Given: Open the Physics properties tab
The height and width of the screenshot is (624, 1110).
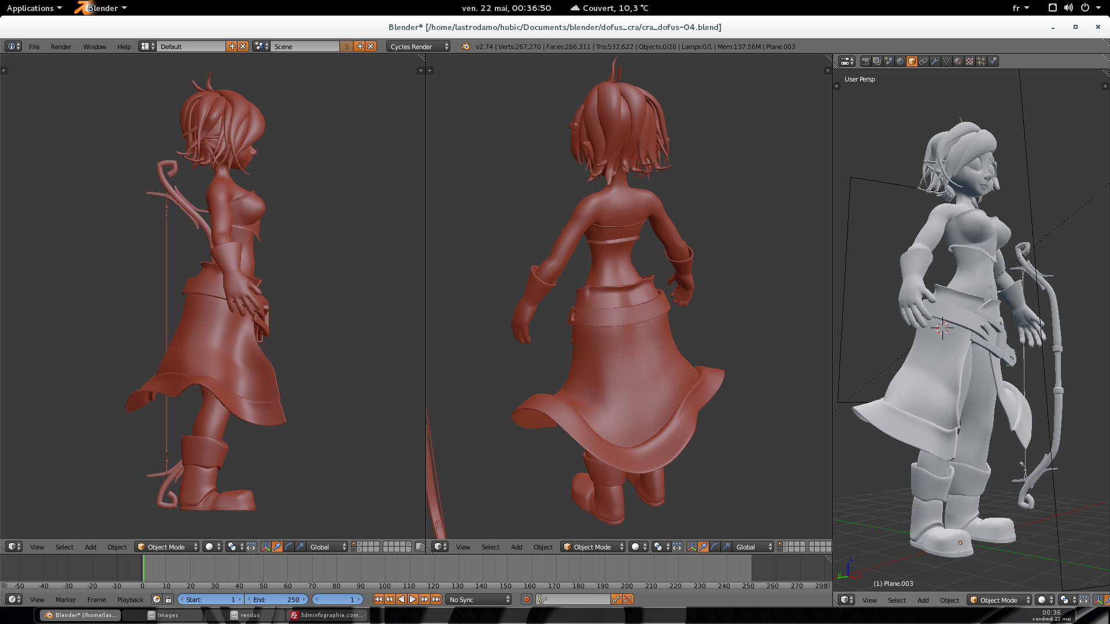Looking at the screenshot, I should click(993, 61).
